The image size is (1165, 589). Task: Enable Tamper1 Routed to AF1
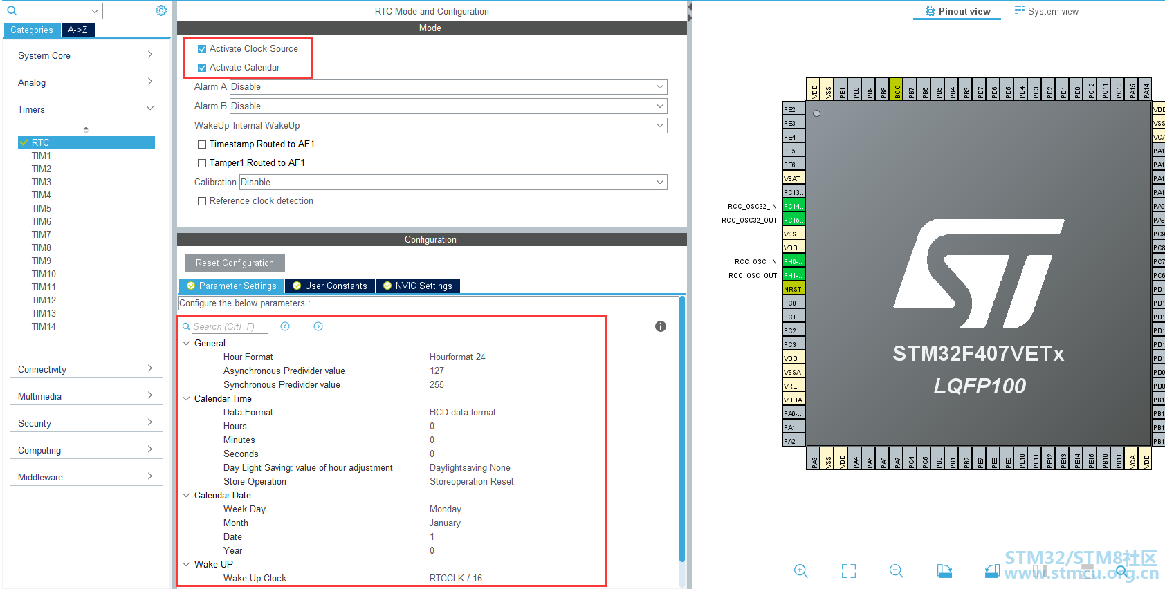point(202,163)
